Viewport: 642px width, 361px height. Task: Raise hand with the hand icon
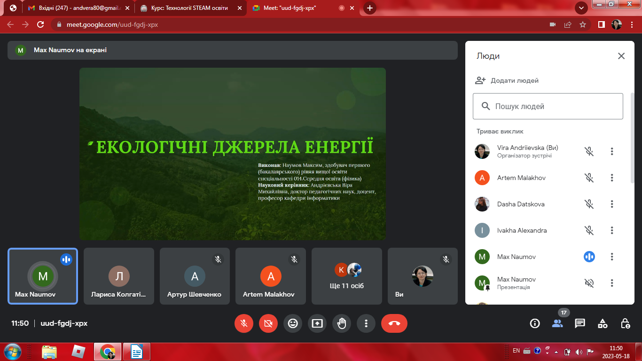[342, 323]
